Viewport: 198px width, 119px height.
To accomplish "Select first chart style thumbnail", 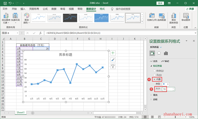I will click(x=38, y=18).
